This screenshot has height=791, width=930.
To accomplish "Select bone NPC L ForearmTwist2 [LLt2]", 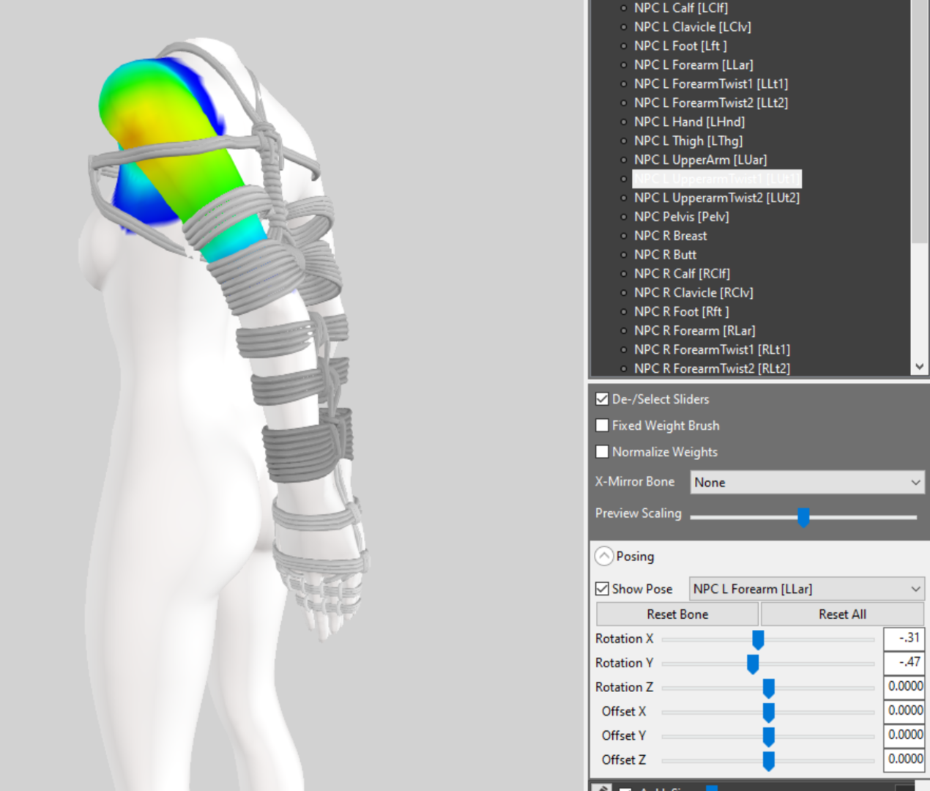I will click(x=711, y=103).
